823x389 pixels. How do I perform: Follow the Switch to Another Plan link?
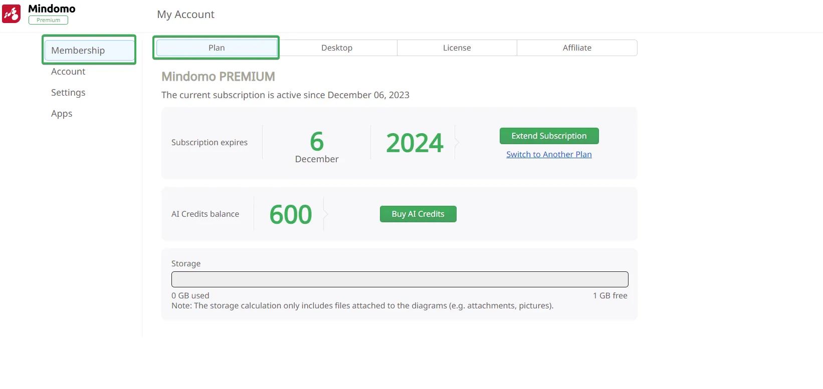pos(549,154)
